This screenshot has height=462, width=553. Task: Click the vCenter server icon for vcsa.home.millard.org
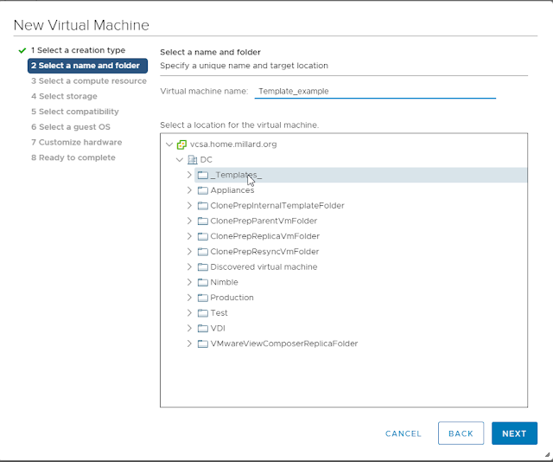pos(181,144)
